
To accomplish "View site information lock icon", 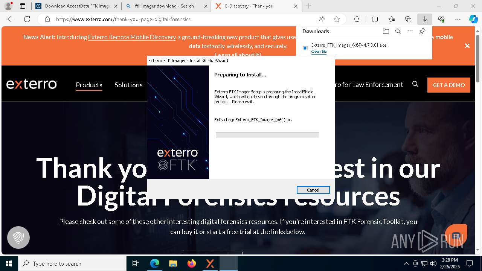I will point(47,19).
